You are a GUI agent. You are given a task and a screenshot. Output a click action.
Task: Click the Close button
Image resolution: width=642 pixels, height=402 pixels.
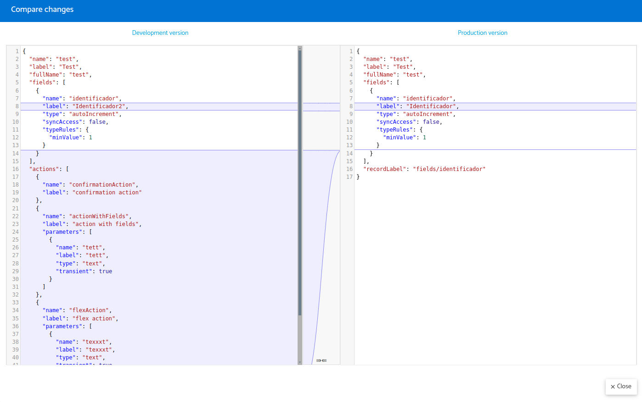point(621,386)
